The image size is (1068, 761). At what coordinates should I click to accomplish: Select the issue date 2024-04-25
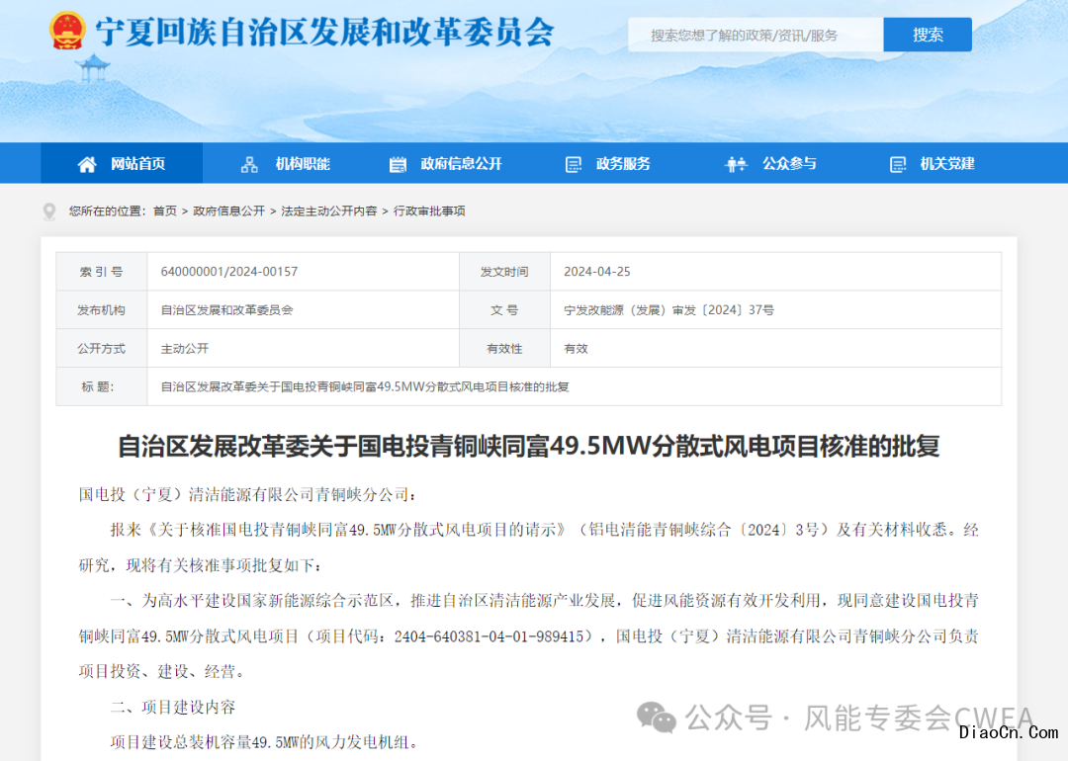(597, 272)
